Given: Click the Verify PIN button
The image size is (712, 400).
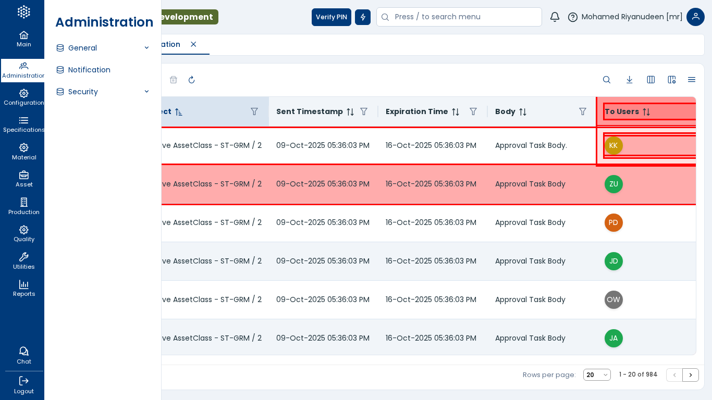Looking at the screenshot, I should click(331, 17).
